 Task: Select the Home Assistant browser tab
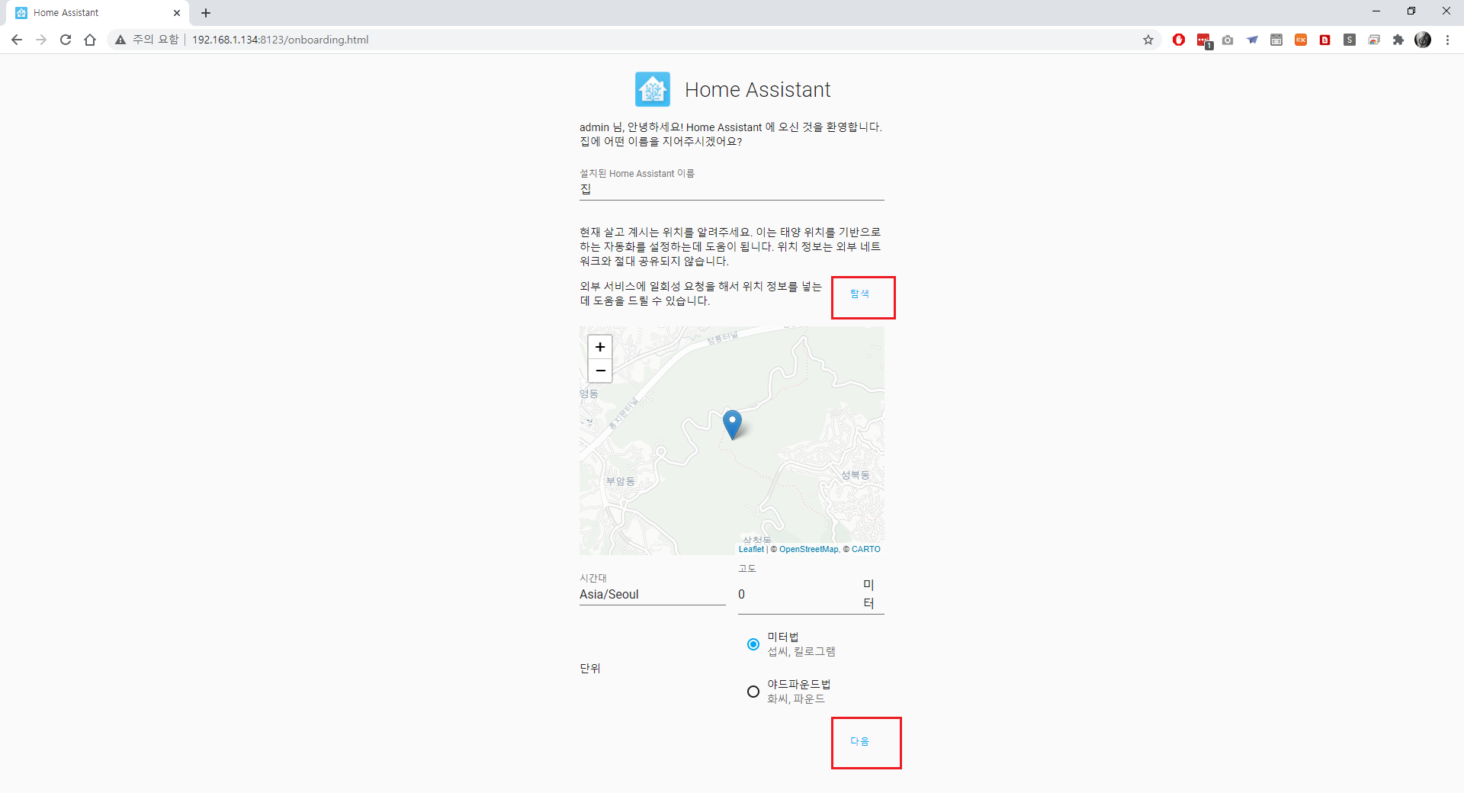pos(98,13)
